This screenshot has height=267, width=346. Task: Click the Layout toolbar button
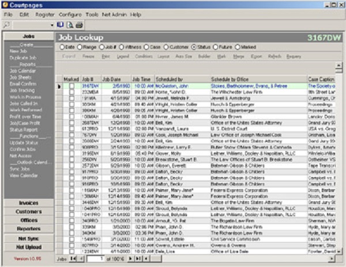pos(163,57)
